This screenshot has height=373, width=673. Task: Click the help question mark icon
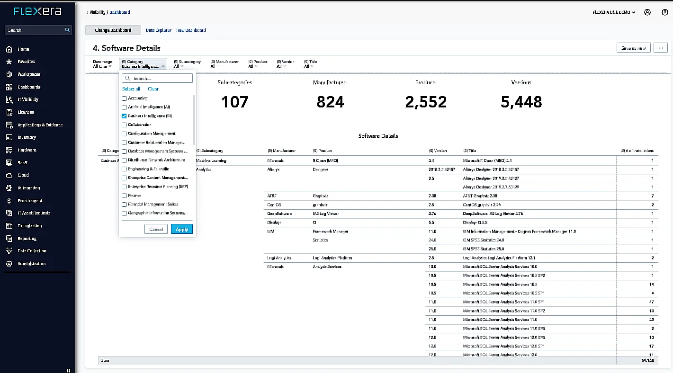[665, 12]
